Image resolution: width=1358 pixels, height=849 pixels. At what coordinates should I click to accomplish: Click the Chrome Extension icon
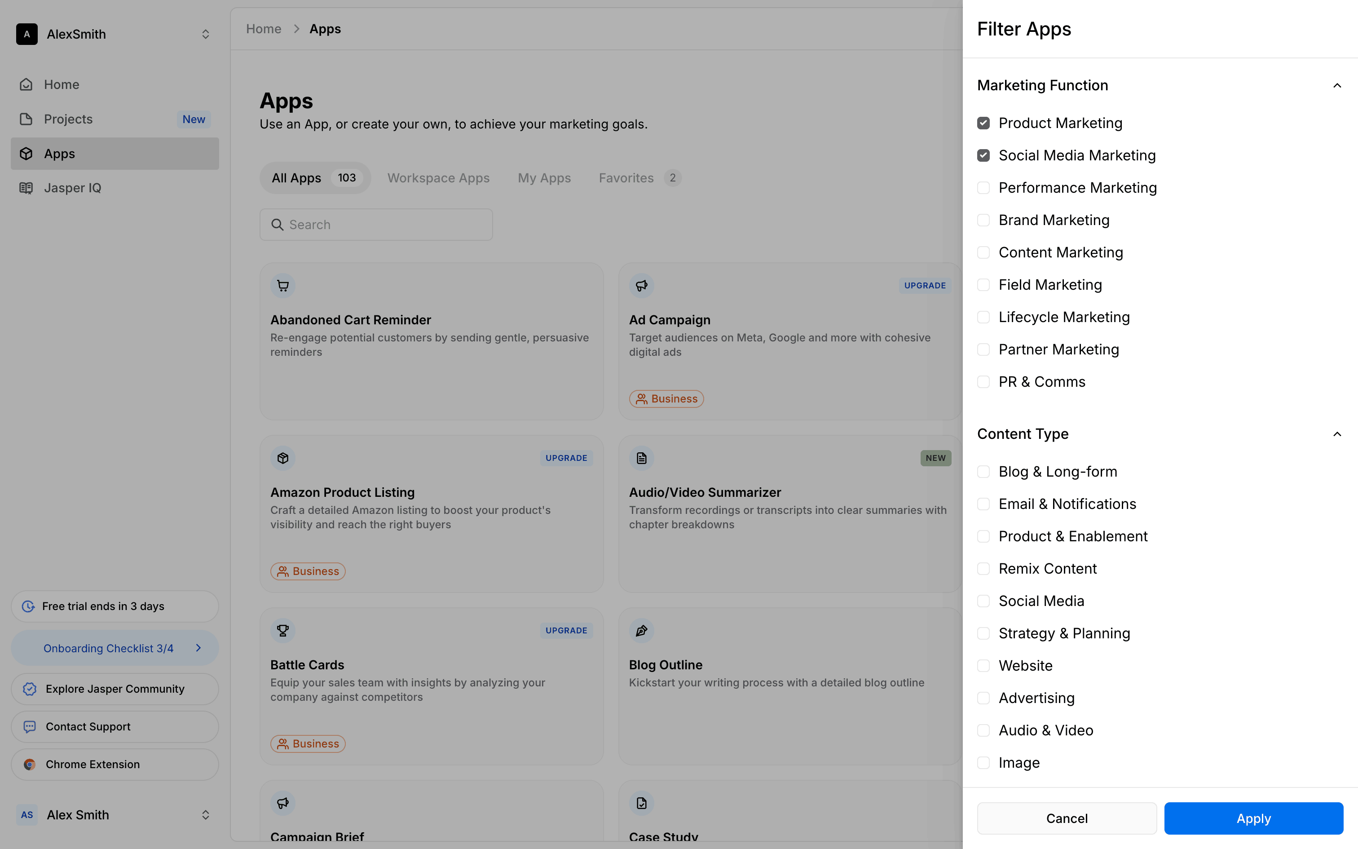click(30, 764)
